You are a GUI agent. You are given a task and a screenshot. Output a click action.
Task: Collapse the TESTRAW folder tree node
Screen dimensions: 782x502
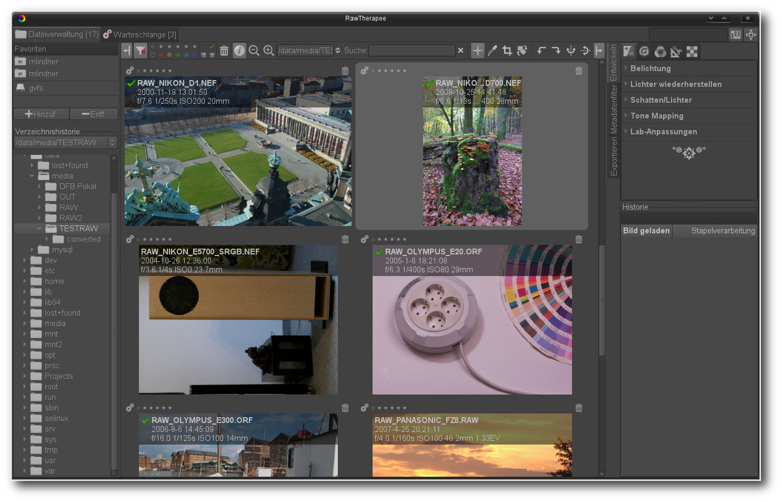coord(39,229)
